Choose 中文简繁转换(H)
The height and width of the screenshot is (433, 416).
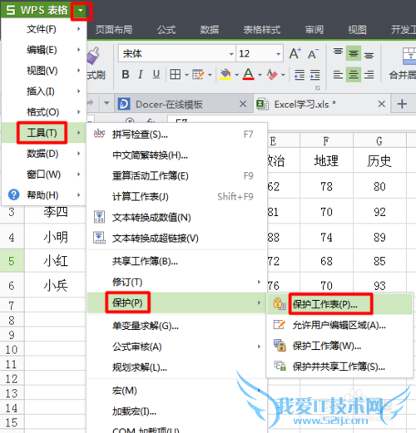tap(177, 155)
